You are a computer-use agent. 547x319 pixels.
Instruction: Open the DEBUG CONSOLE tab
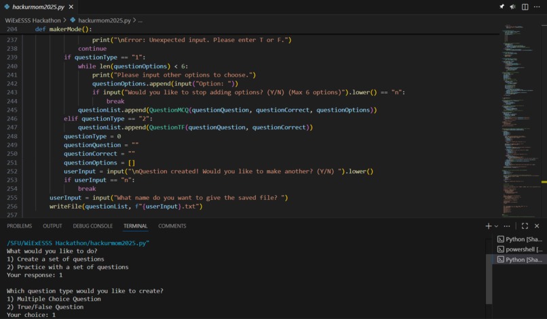click(93, 226)
